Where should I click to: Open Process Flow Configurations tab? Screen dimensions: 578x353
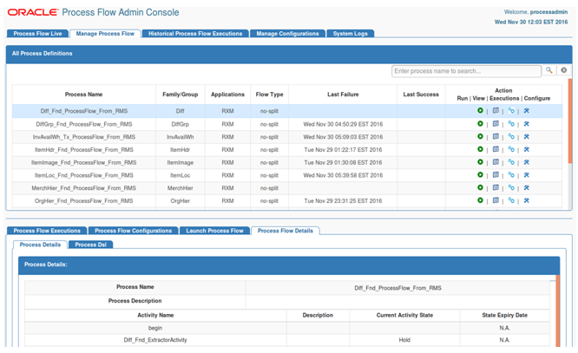133,231
